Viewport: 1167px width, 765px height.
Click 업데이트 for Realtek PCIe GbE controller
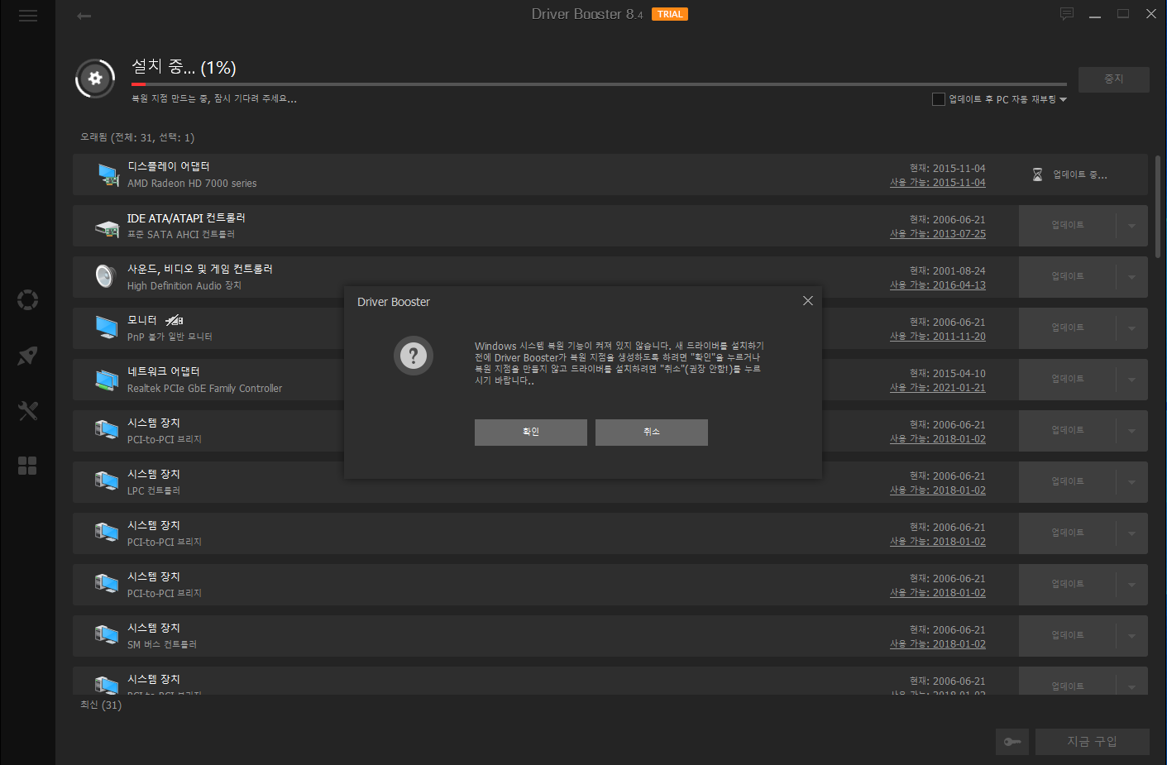tap(1068, 380)
